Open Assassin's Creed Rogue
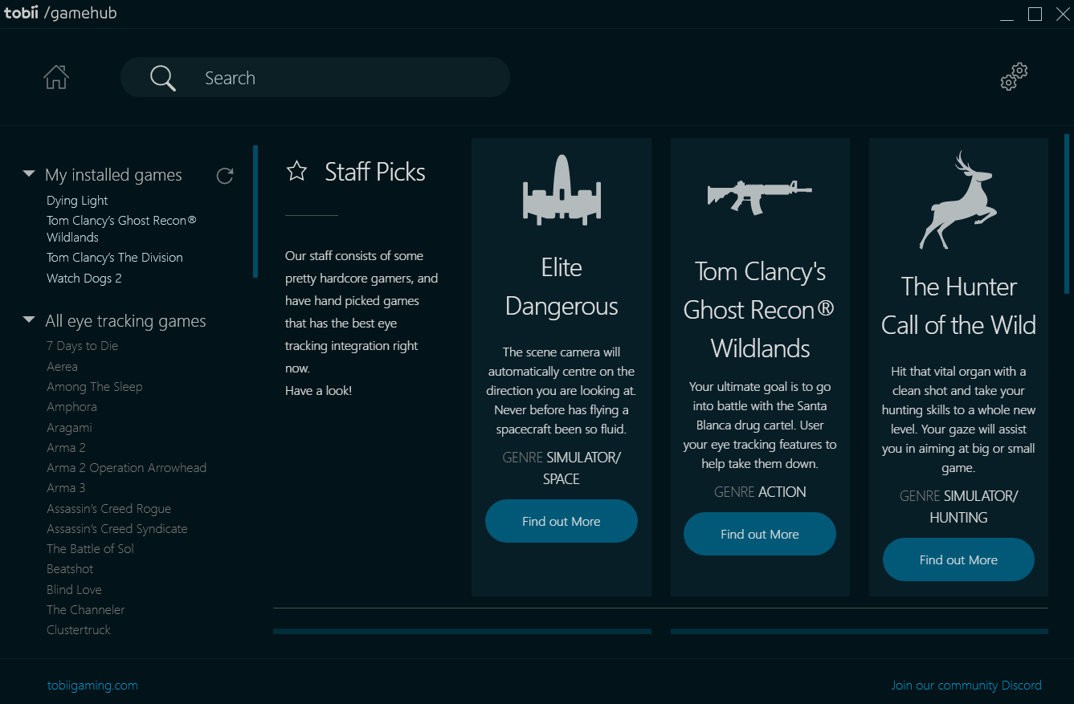 click(109, 509)
